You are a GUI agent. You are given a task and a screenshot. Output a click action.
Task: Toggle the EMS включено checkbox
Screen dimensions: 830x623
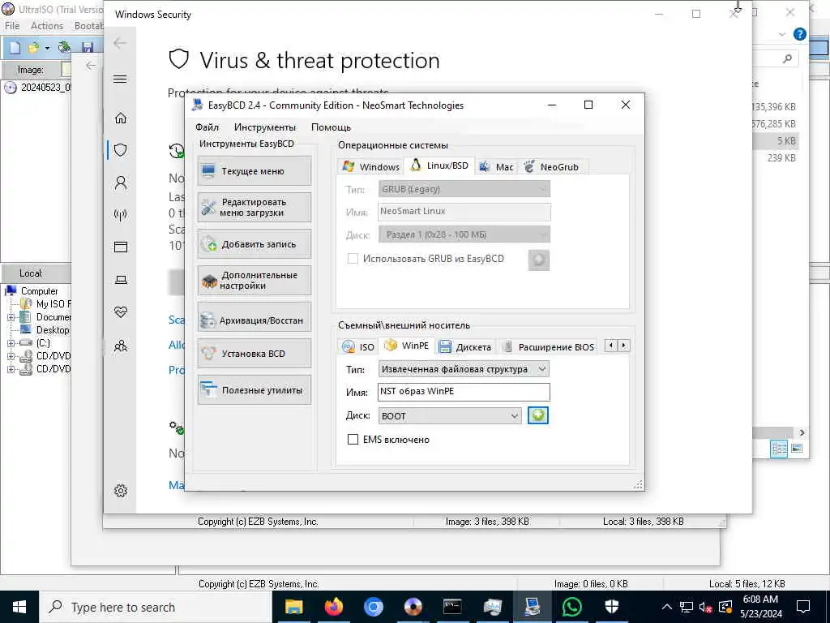point(353,439)
